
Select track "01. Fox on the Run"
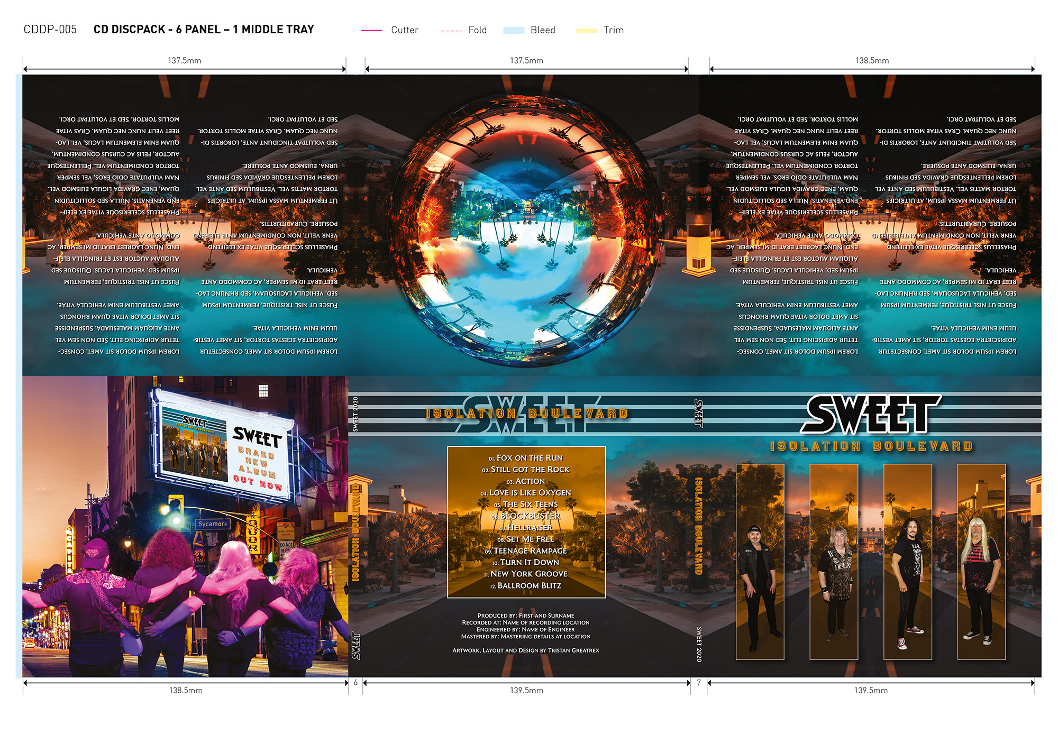526,458
